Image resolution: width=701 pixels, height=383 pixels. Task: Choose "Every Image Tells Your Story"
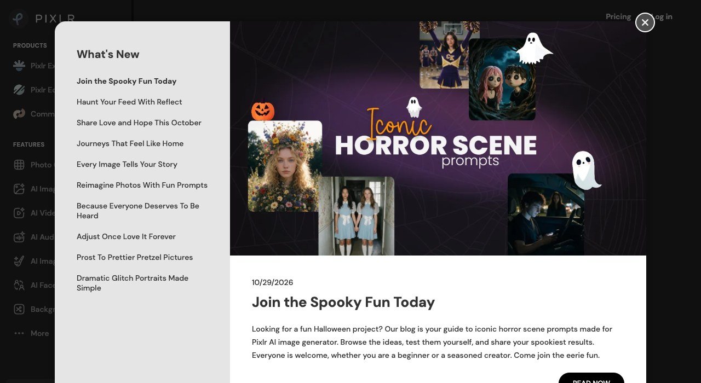127,164
